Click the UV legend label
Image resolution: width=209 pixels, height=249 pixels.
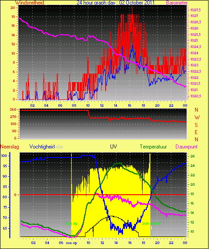click(114, 147)
